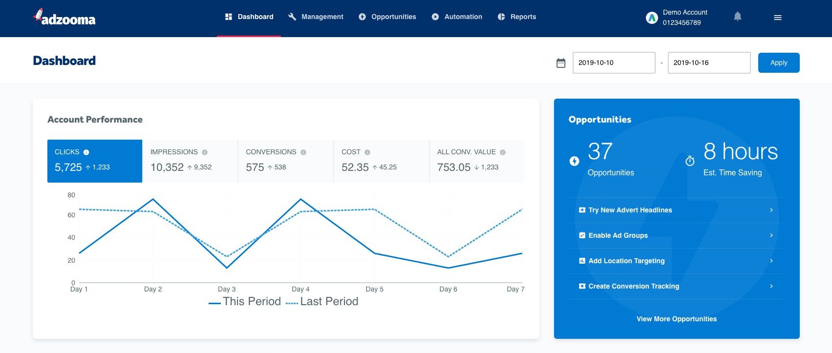Click the stopwatch icon beside 8 hours
The height and width of the screenshot is (353, 832).
point(690,161)
